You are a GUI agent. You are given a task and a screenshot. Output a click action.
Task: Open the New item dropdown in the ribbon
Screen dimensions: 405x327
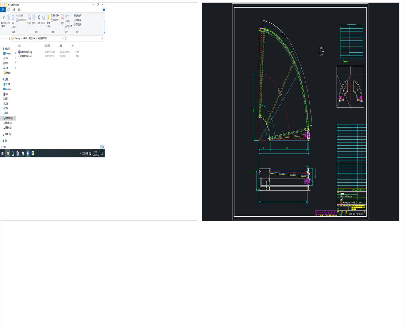[x=55, y=16]
